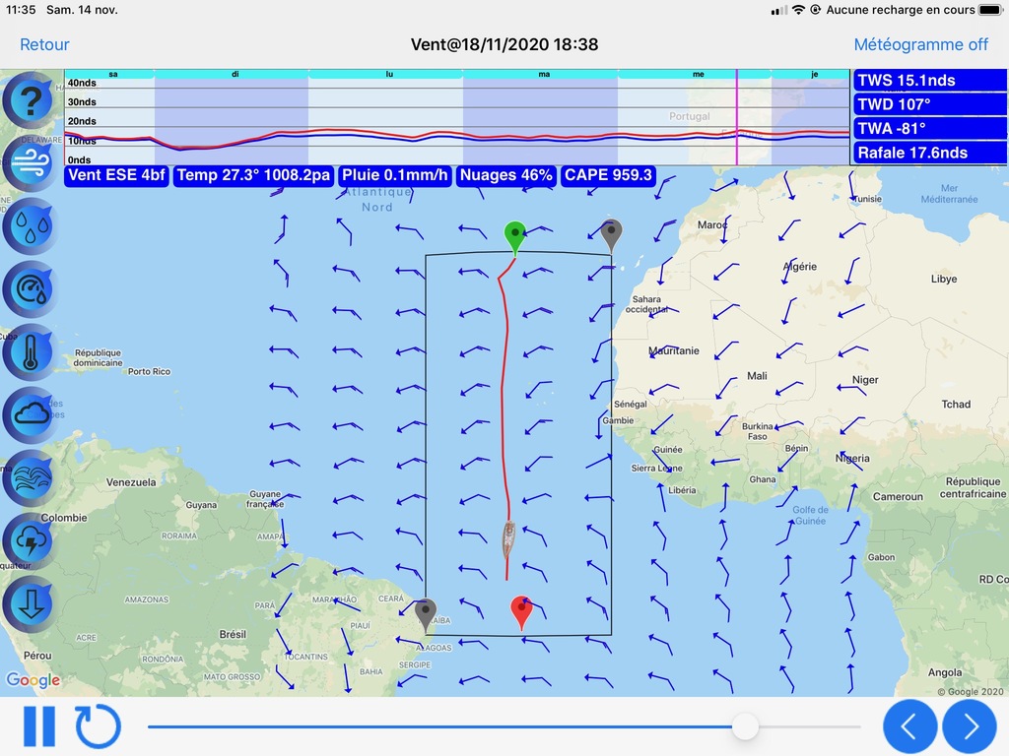Select the 'ma' day in the meteogram

click(x=544, y=74)
